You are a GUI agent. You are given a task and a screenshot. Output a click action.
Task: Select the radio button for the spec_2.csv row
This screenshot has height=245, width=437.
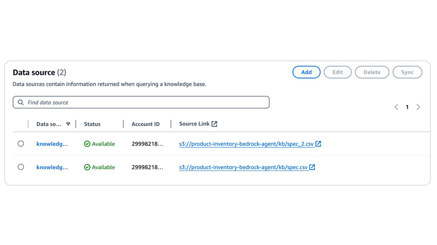tap(21, 144)
